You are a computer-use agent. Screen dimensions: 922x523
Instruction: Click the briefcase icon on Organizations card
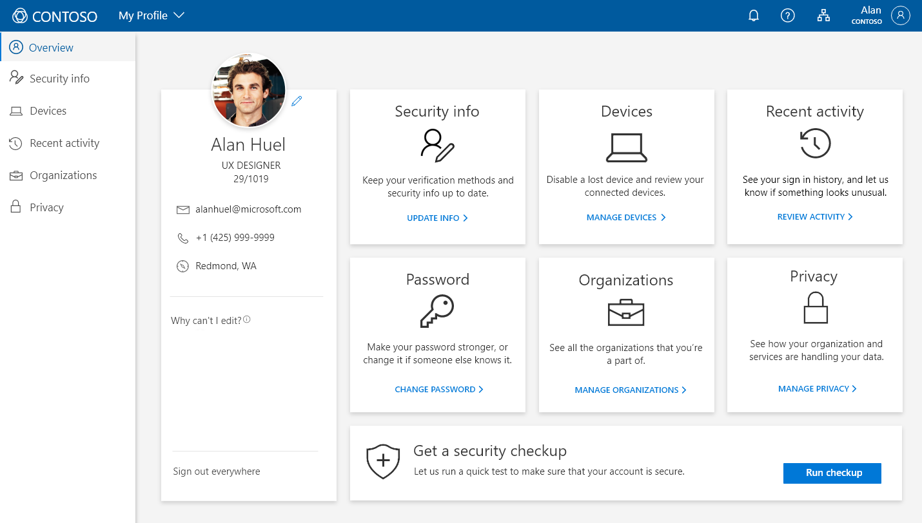(x=626, y=313)
